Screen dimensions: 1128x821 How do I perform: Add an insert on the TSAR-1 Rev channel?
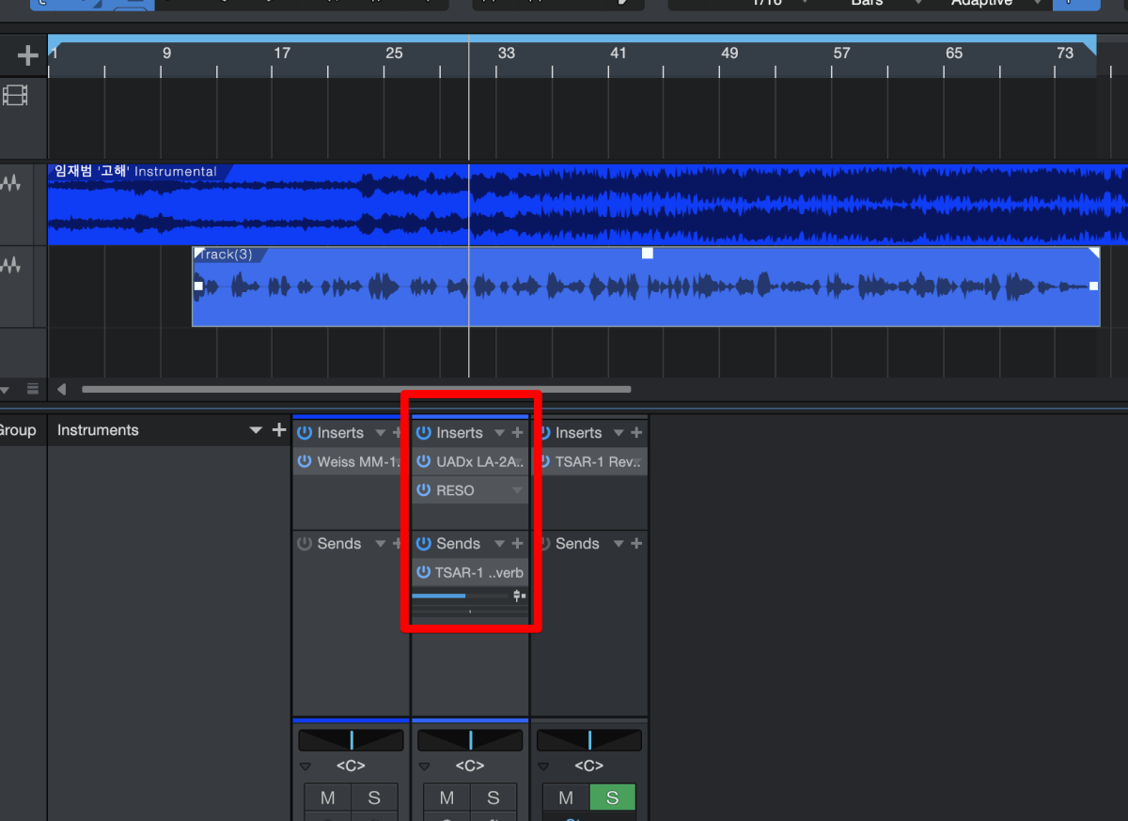point(636,433)
